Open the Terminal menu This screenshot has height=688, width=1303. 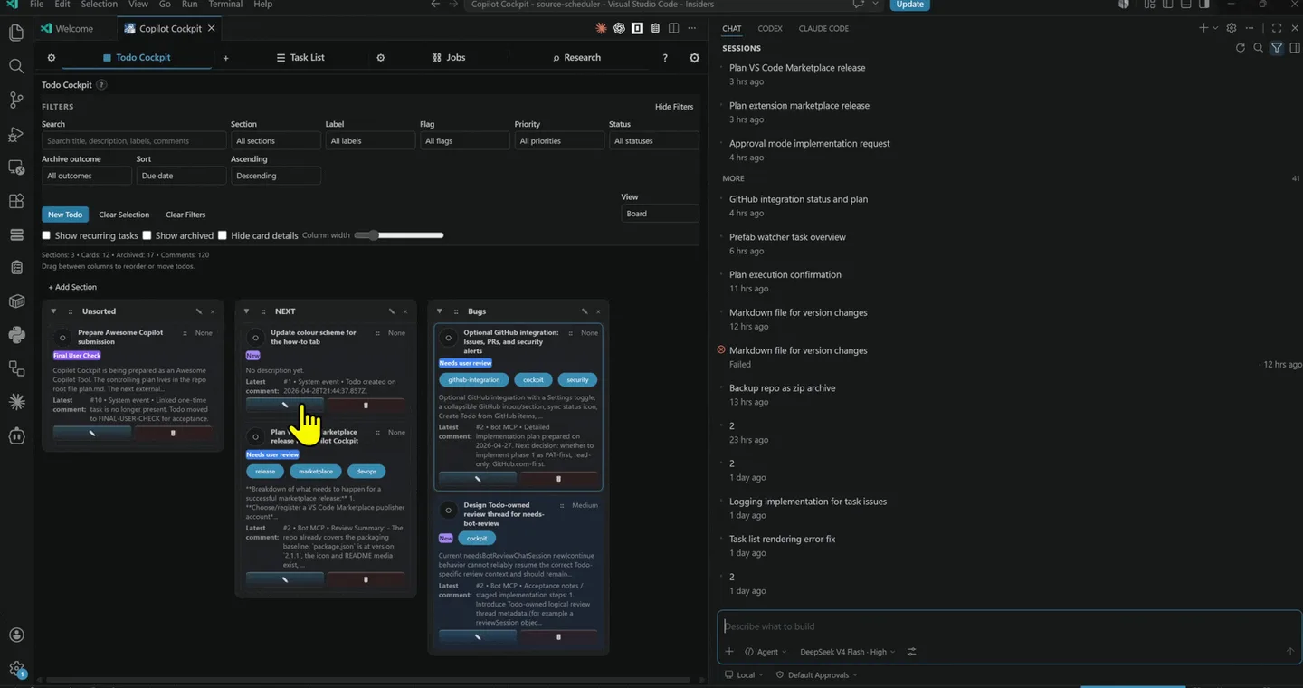(x=225, y=5)
